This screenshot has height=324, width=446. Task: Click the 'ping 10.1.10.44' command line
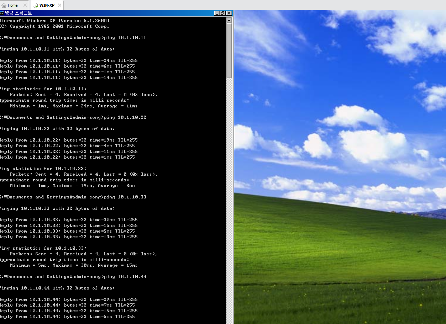(x=73, y=277)
